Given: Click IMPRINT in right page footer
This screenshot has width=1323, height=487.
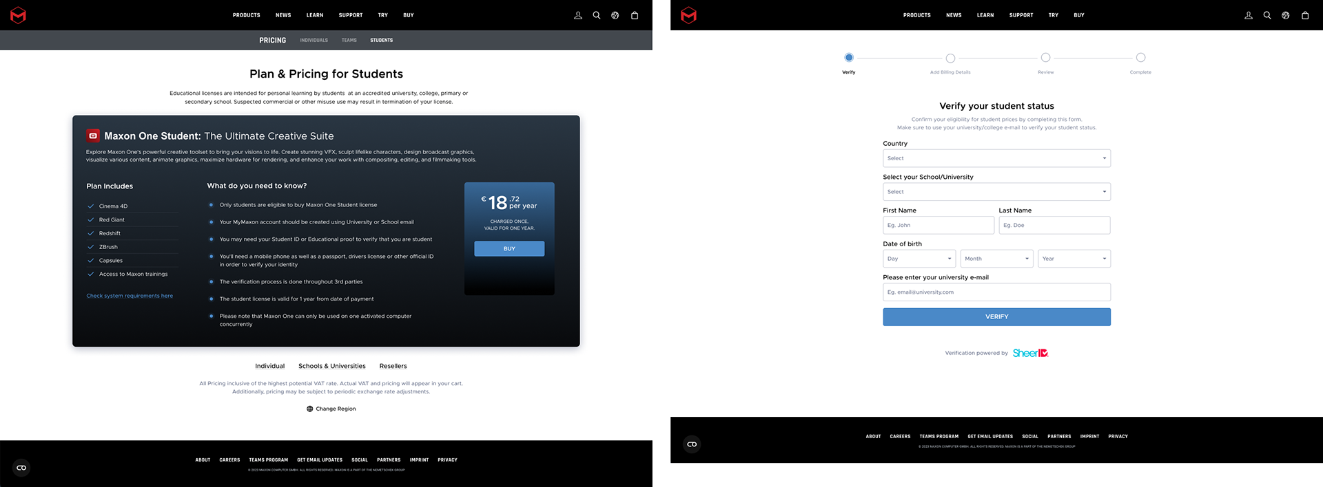Looking at the screenshot, I should tap(1089, 436).
